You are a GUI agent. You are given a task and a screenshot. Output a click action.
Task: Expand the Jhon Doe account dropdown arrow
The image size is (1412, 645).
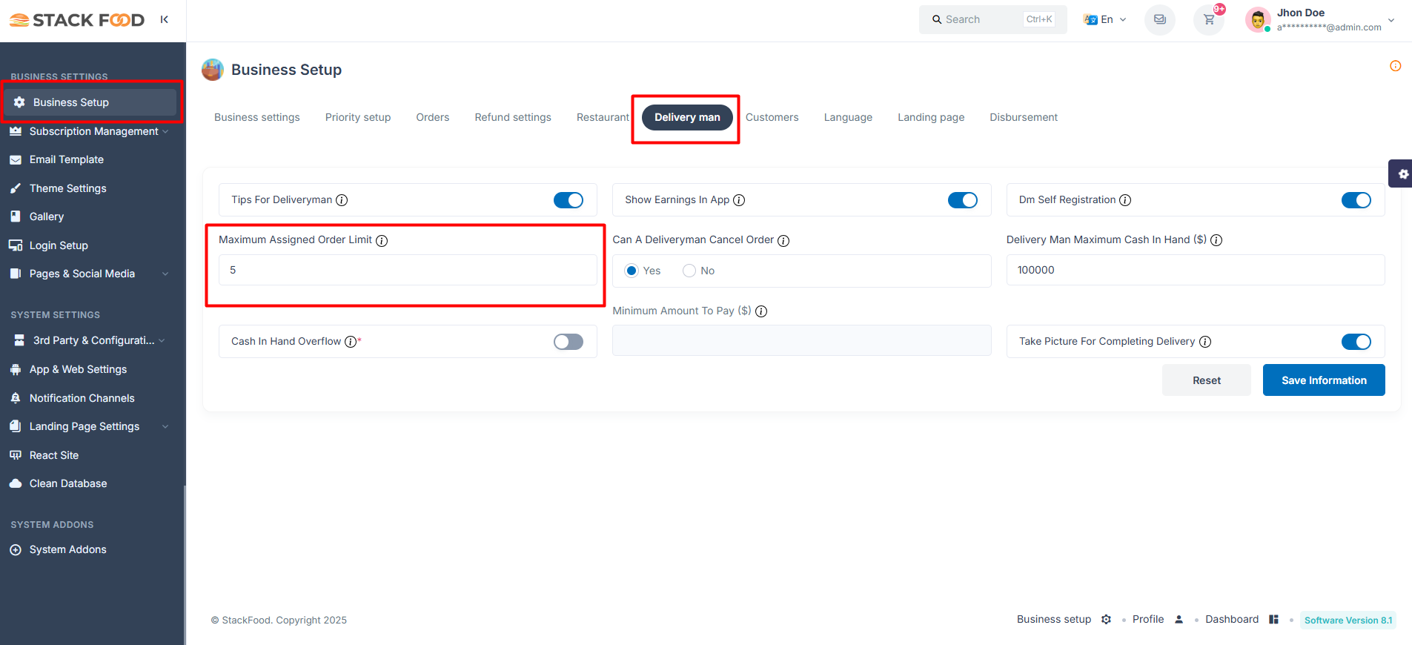(1391, 20)
